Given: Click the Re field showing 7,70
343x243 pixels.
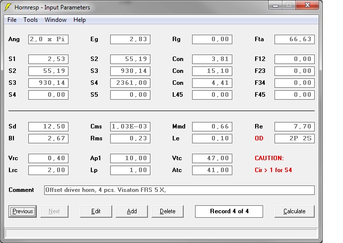Looking at the screenshot, I should pos(294,126).
